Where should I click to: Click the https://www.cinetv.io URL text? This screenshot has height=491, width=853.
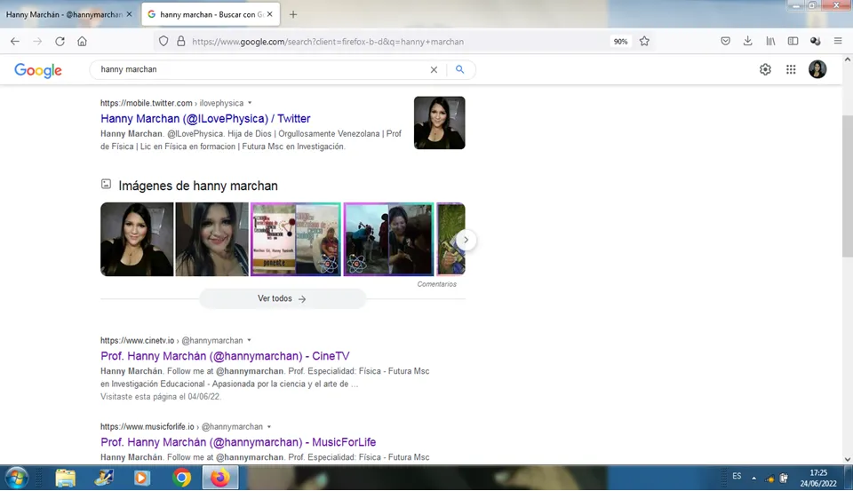[137, 340]
